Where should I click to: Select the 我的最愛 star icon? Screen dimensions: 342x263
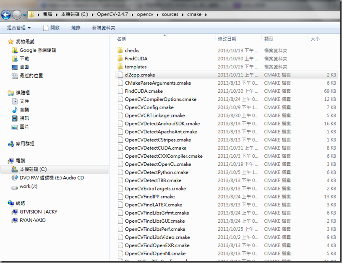10,42
